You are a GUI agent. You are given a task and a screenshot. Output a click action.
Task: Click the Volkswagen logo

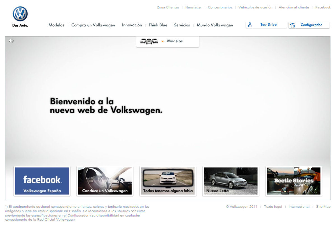pos(20,14)
